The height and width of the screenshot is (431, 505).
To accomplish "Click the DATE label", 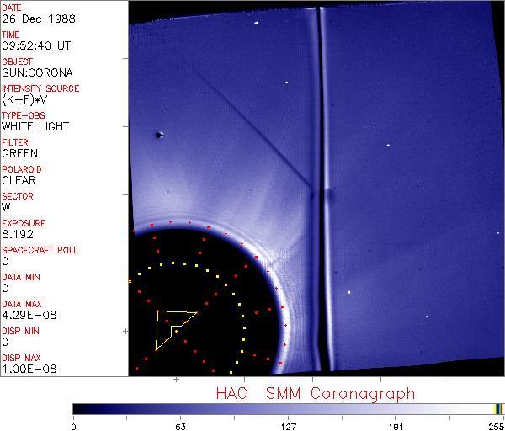I will pyautogui.click(x=12, y=8).
